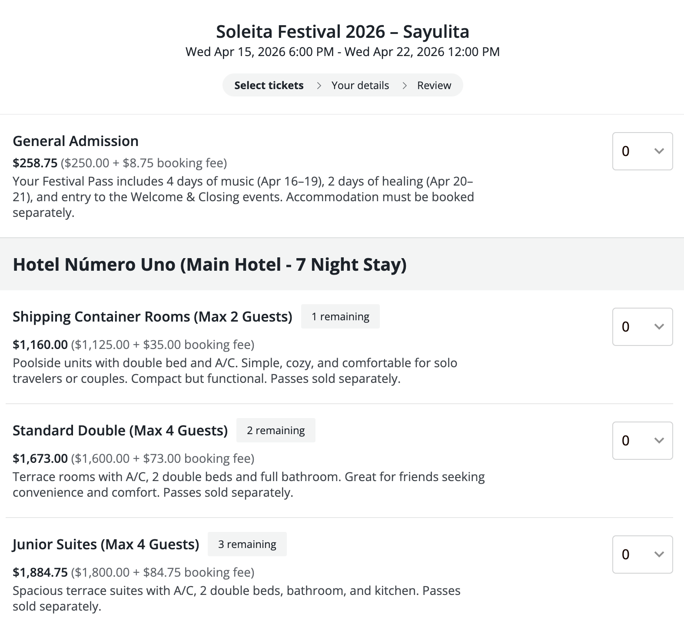Jump to the Review step
The height and width of the screenshot is (631, 684).
tap(434, 86)
